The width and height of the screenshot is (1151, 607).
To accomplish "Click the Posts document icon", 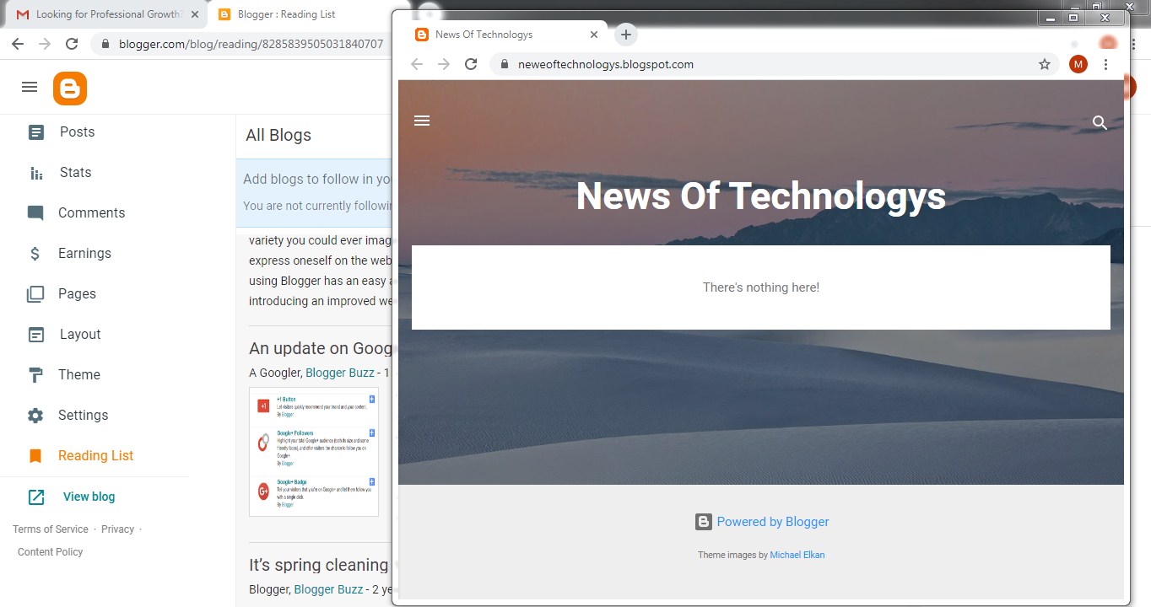I will pyautogui.click(x=35, y=132).
